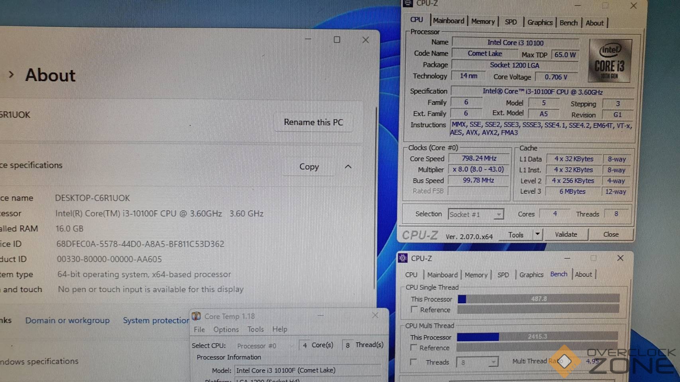
Task: Open the Graphics tab in lower CPU-Z window
Action: (x=531, y=275)
